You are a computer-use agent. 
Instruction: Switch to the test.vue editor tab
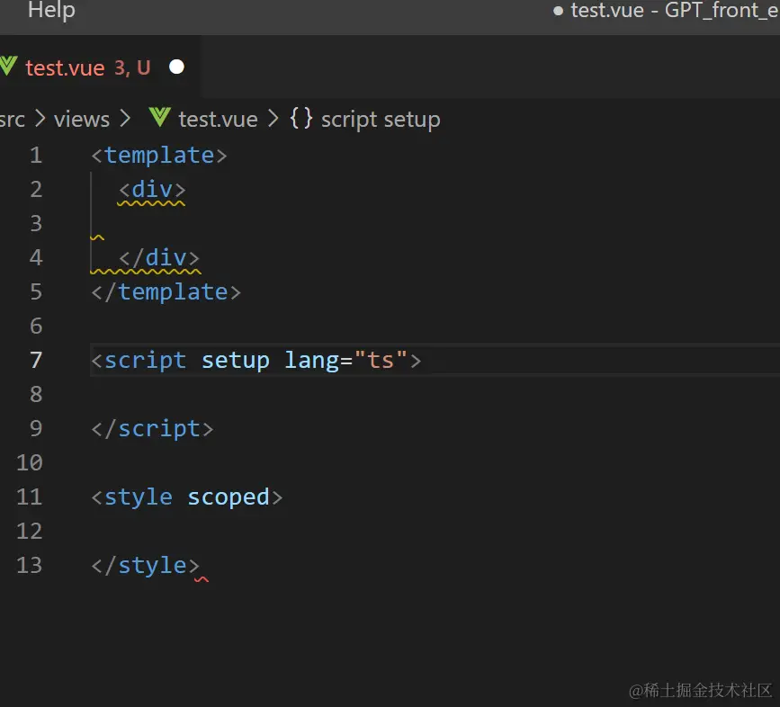pos(65,67)
